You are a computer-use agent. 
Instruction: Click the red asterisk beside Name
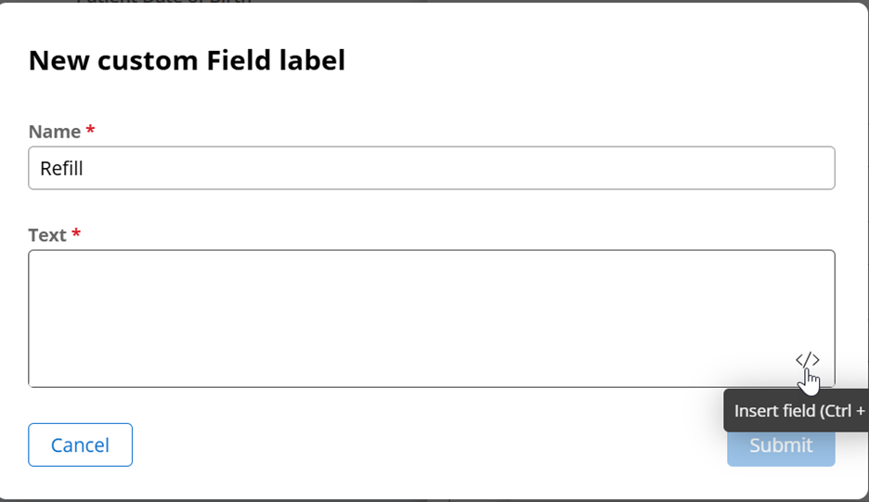pyautogui.click(x=90, y=130)
